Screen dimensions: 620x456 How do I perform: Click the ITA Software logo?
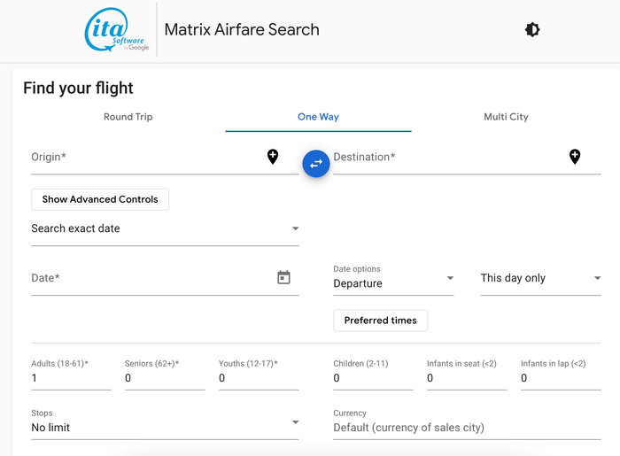pyautogui.click(x=117, y=29)
